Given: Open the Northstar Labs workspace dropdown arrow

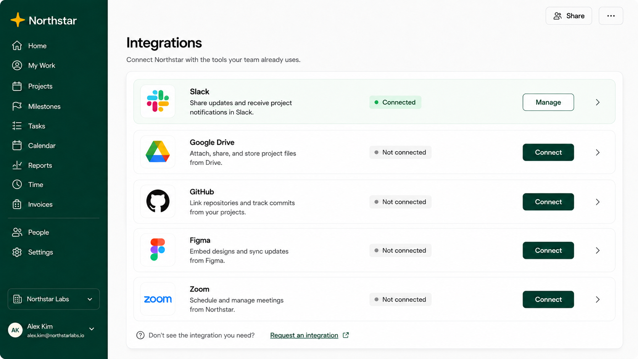Looking at the screenshot, I should point(90,299).
